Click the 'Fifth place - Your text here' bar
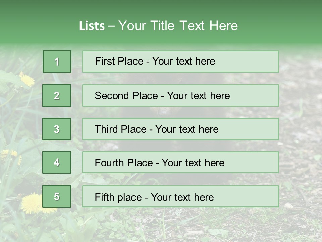 180,196
